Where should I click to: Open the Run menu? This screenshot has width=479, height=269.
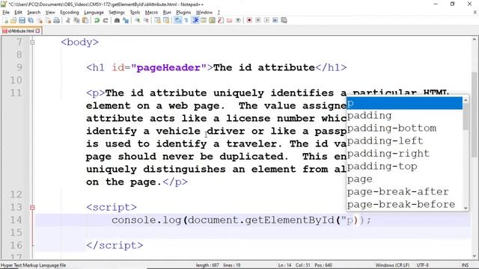tap(167, 13)
